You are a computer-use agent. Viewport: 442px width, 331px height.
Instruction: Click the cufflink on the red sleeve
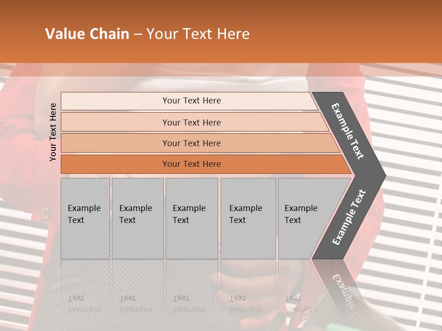coord(46,213)
